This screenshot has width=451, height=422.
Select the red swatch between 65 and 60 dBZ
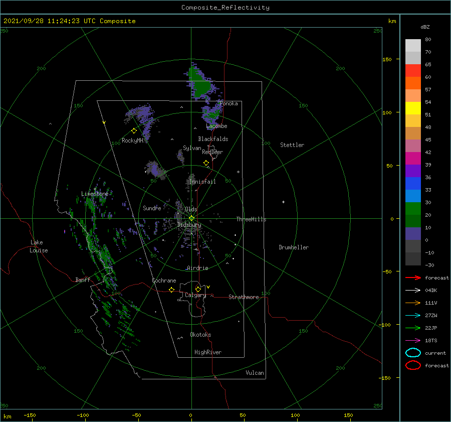[413, 71]
